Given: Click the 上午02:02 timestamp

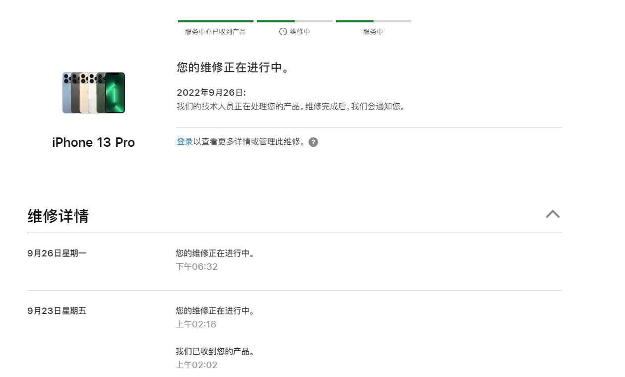Looking at the screenshot, I should tap(196, 365).
